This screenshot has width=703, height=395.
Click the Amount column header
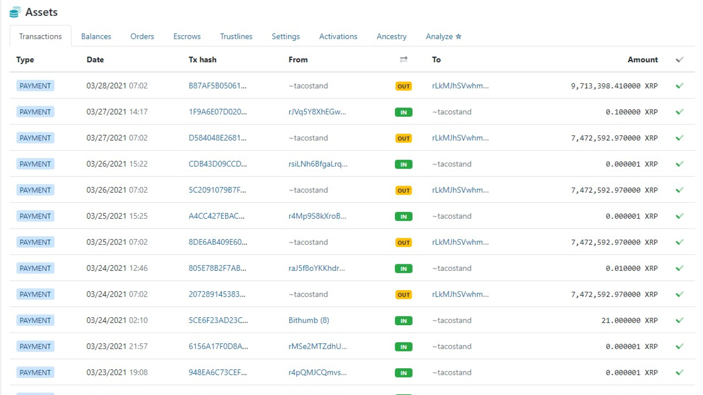coord(642,60)
